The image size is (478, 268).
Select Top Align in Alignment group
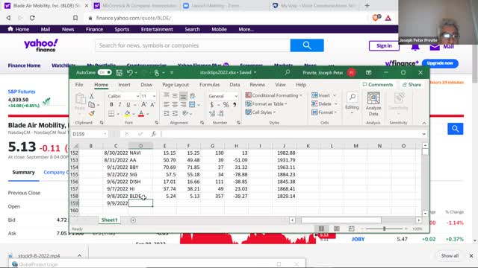click(166, 96)
